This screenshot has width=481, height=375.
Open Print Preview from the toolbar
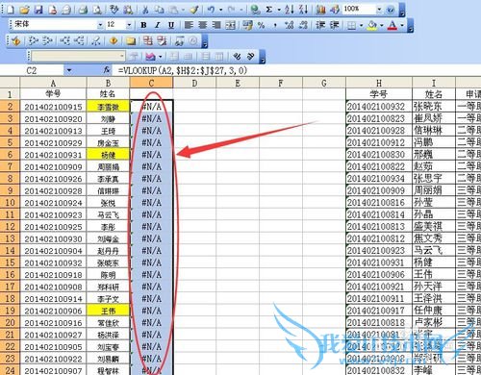[x=97, y=10]
